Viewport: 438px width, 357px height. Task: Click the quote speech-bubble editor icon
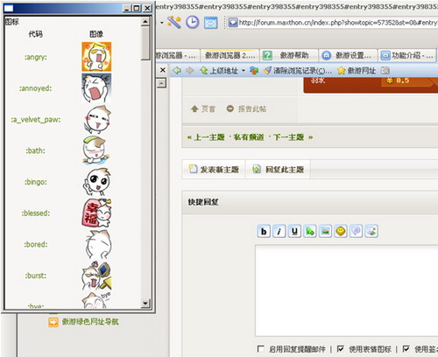pyautogui.click(x=357, y=231)
